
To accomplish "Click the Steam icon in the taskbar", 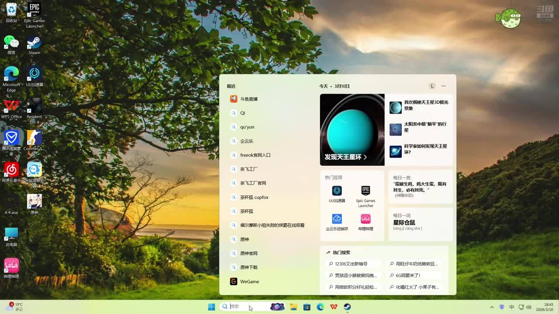I will click(347, 307).
